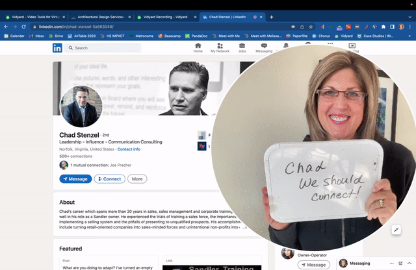Open LinkedIn Home
This screenshot has width=416, height=270.
point(198,47)
